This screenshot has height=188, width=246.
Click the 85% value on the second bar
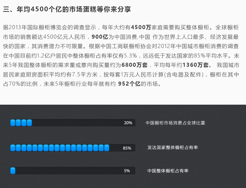click(127, 148)
